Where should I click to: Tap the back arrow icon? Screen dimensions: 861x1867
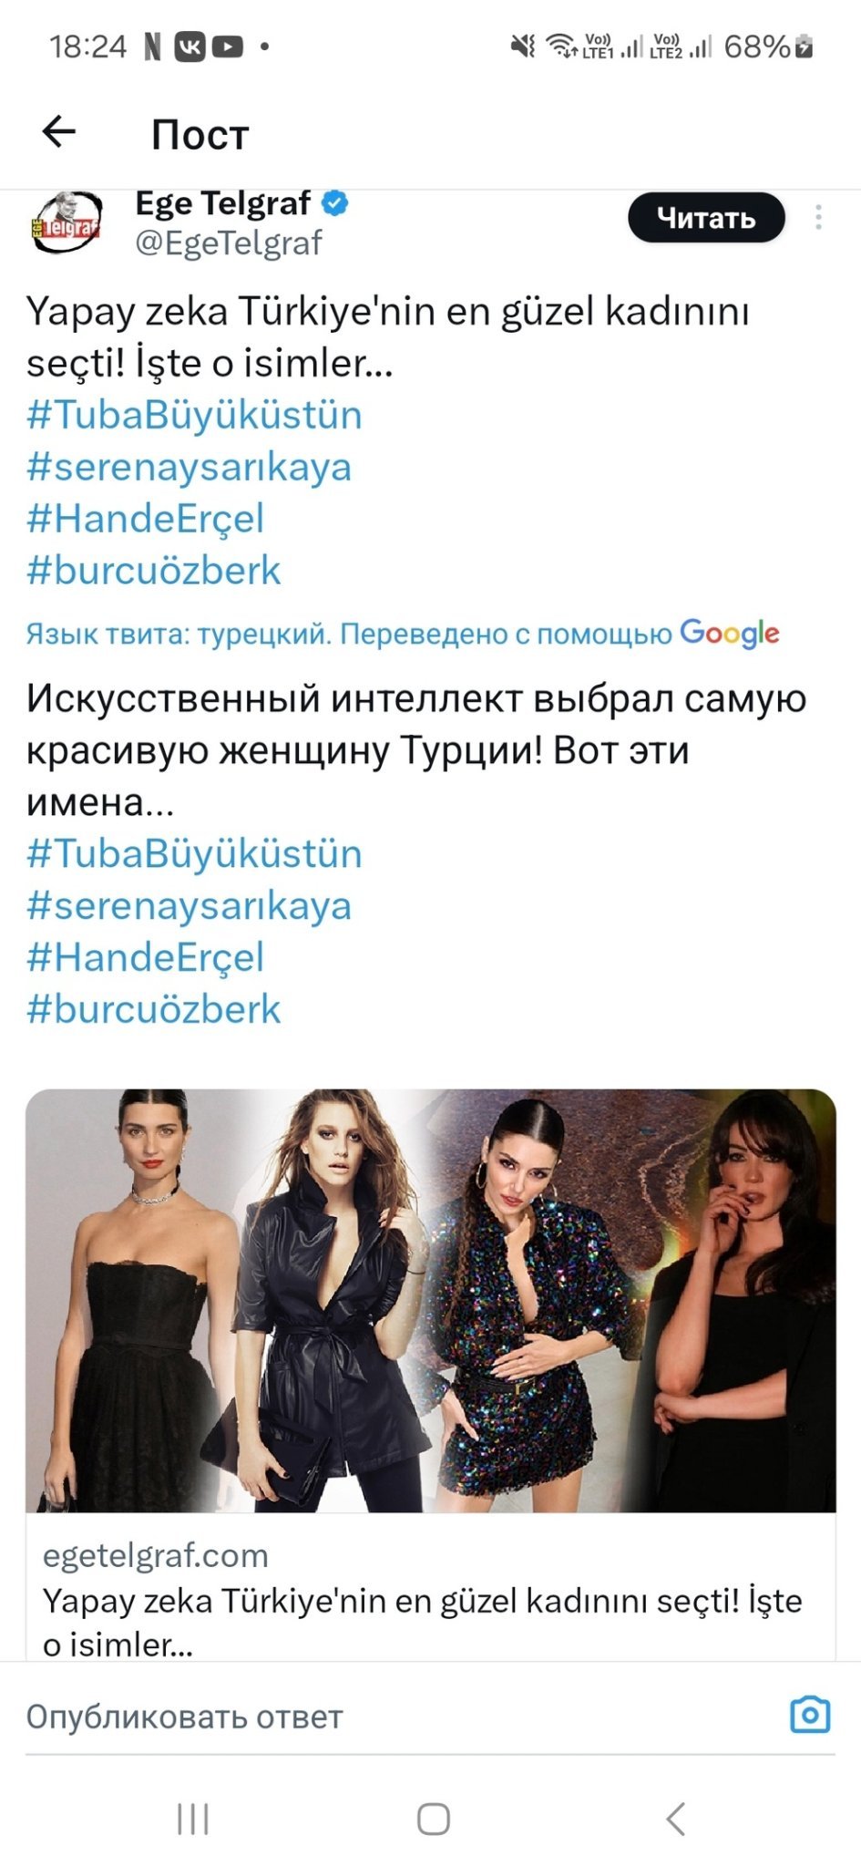[x=59, y=132]
